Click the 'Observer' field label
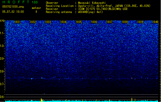The width and height of the screenshot is (161, 102). click(x=52, y=3)
